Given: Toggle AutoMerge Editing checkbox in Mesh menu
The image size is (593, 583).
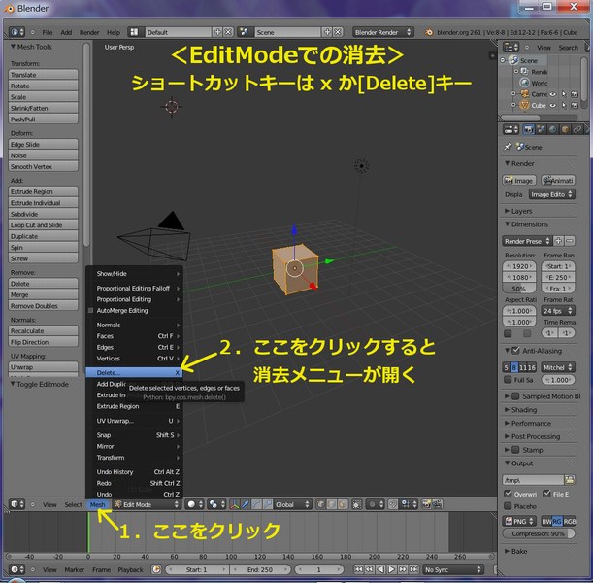Looking at the screenshot, I should 90,310.
